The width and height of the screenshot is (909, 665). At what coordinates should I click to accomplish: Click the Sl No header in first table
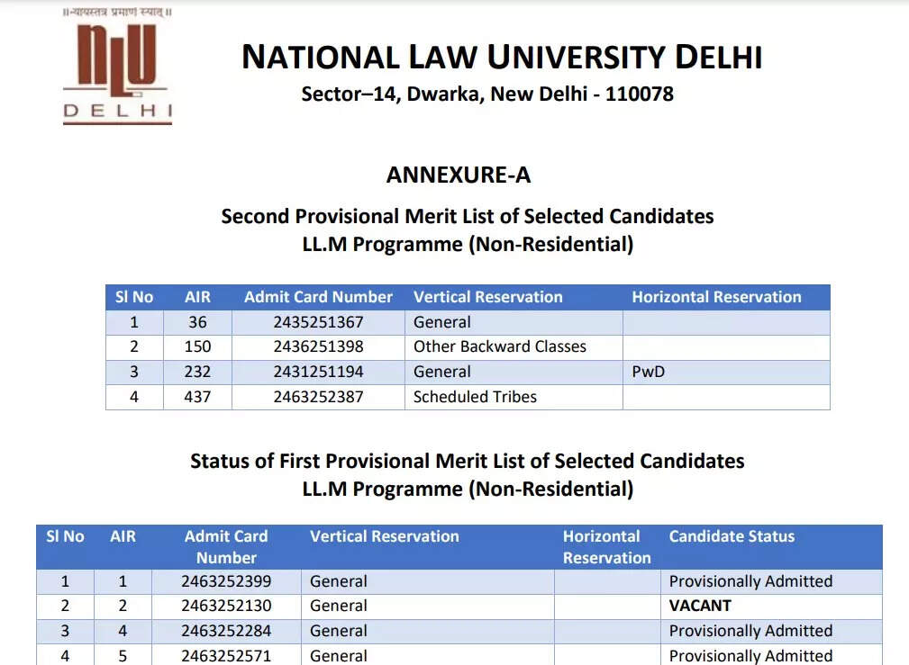pos(134,297)
